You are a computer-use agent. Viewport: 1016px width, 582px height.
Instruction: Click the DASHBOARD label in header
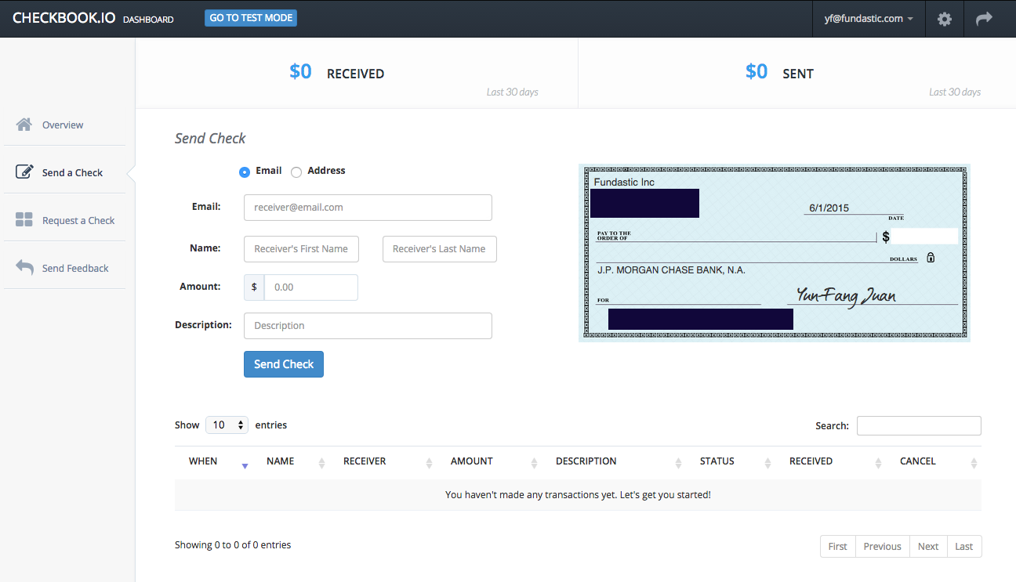tap(148, 20)
